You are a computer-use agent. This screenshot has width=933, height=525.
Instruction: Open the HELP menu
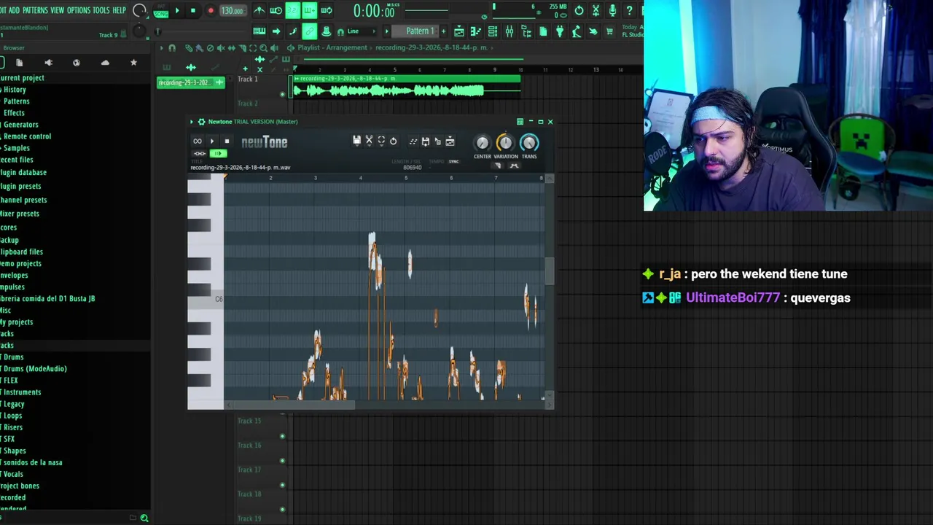pos(120,10)
